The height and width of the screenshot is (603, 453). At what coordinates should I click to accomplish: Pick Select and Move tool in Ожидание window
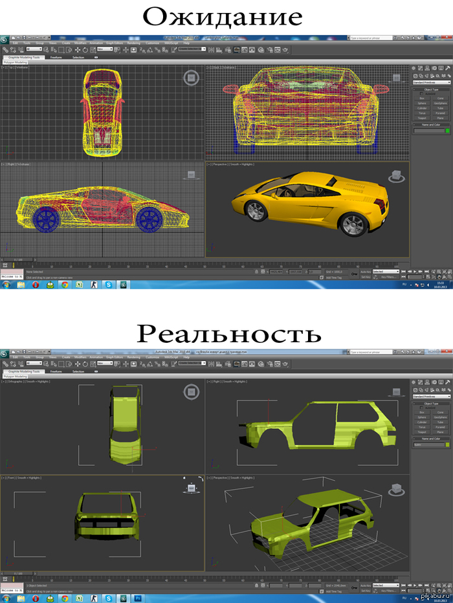coord(77,50)
